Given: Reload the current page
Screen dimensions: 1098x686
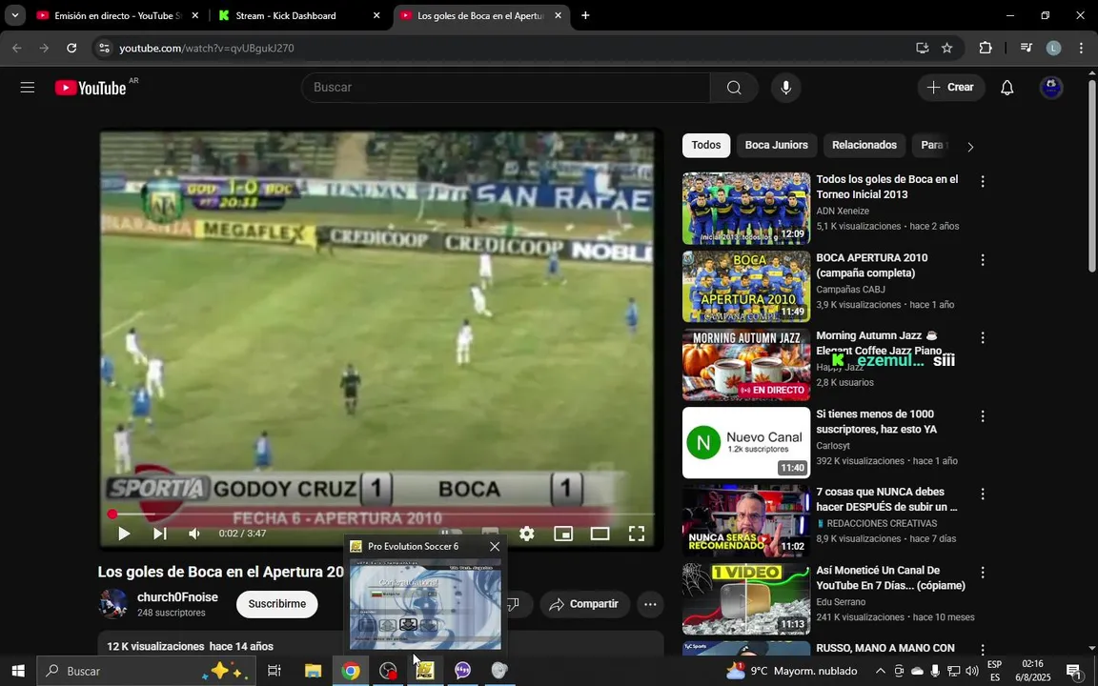Looking at the screenshot, I should click(x=71, y=48).
